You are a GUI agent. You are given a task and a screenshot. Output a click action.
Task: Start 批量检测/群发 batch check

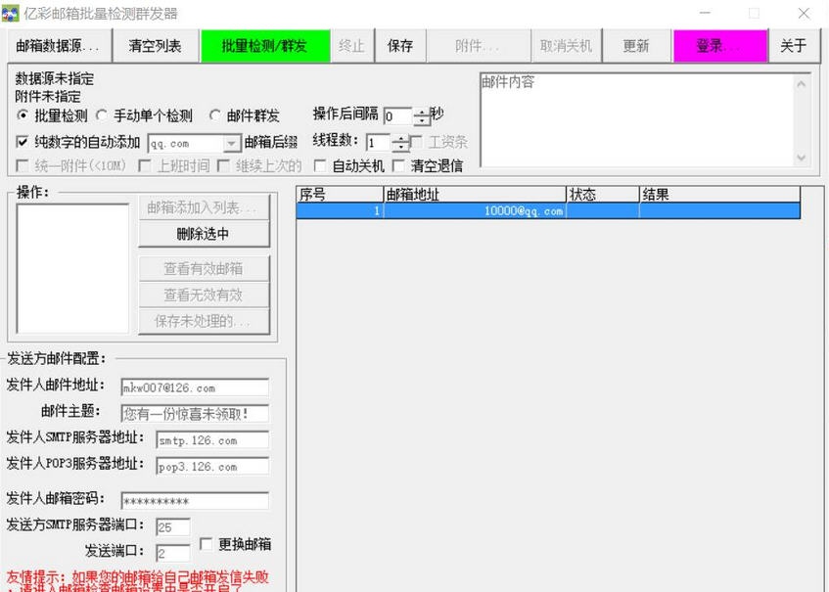[264, 45]
